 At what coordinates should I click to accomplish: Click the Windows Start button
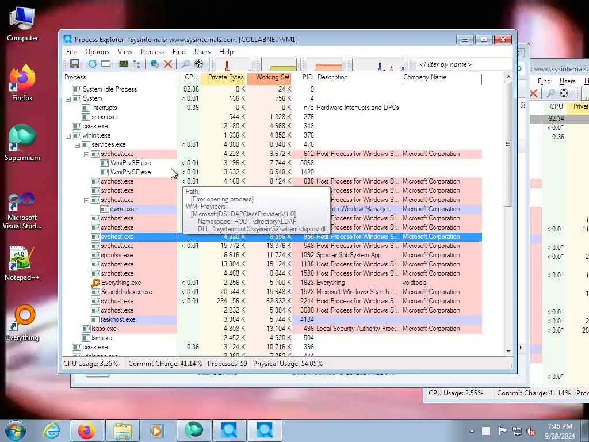tap(16, 430)
